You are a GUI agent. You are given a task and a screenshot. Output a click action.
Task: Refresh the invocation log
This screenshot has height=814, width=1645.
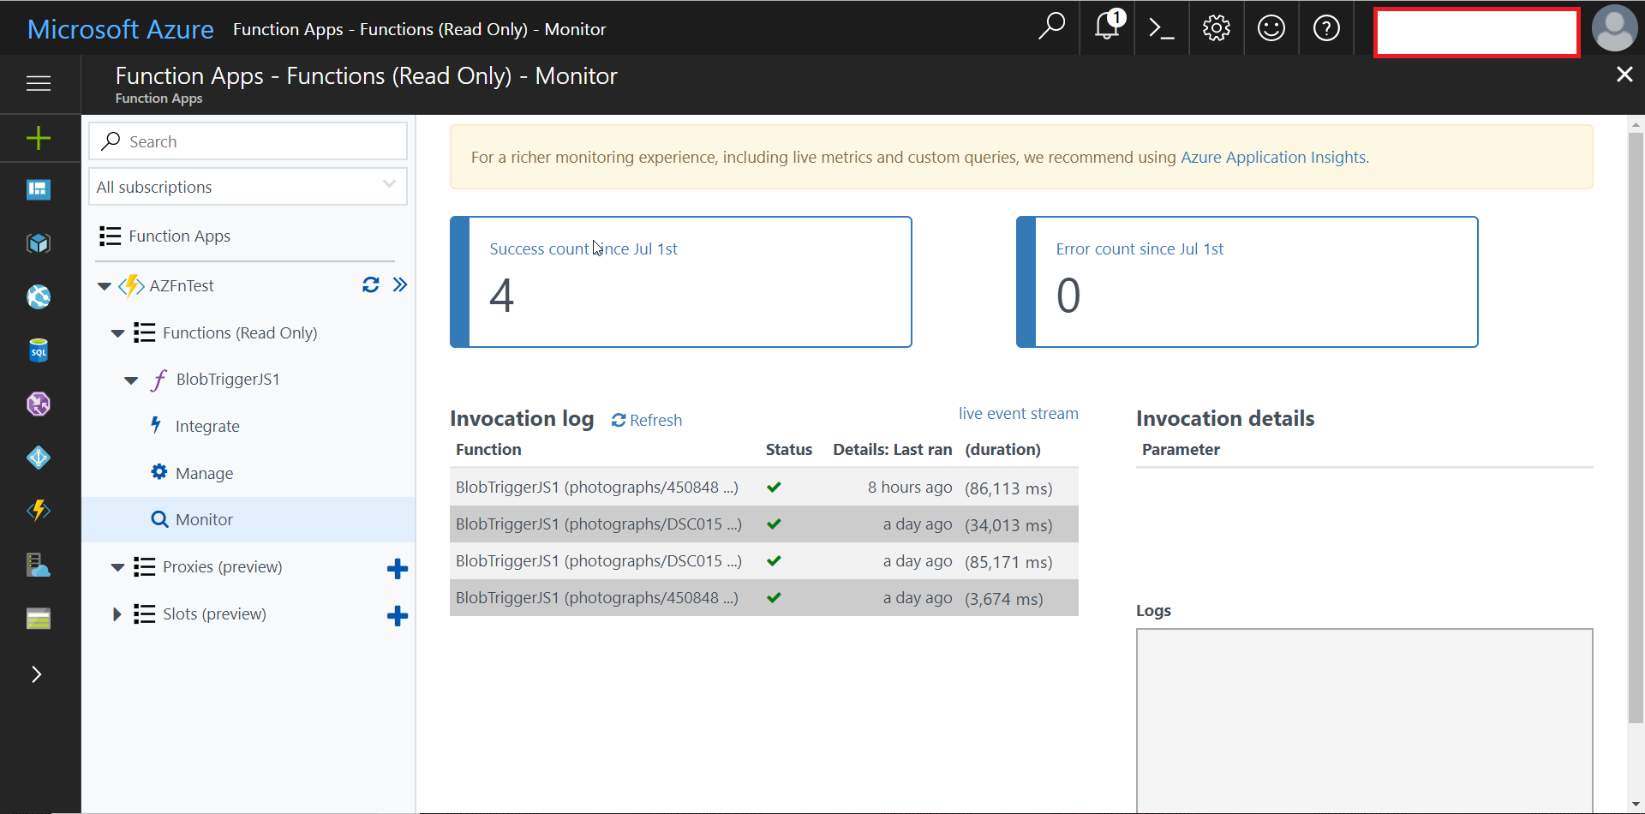(647, 420)
